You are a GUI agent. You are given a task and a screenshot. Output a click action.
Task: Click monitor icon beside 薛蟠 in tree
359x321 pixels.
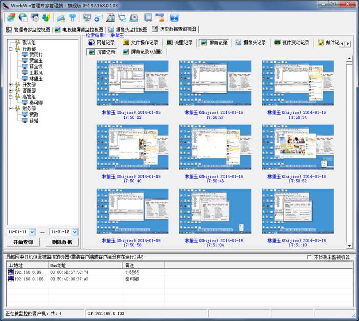coord(25,120)
